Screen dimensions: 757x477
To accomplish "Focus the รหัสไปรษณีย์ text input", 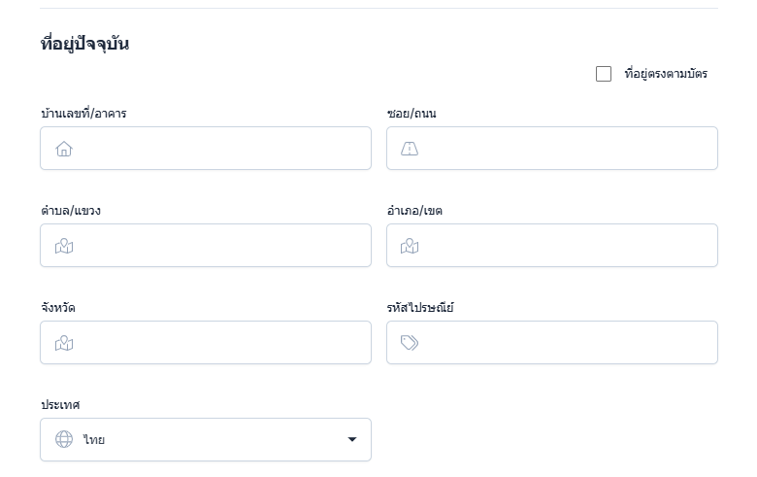I will tap(568, 343).
